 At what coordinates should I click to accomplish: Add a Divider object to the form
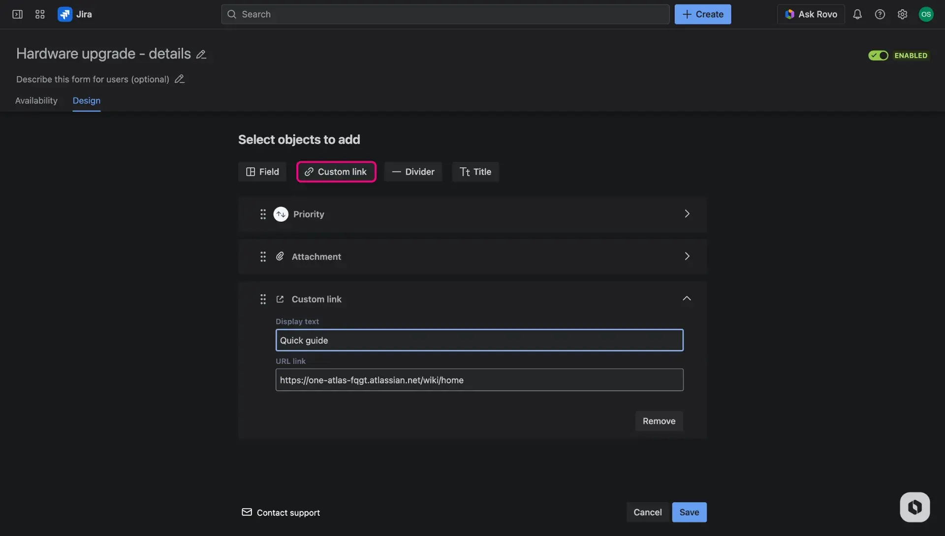tap(412, 172)
